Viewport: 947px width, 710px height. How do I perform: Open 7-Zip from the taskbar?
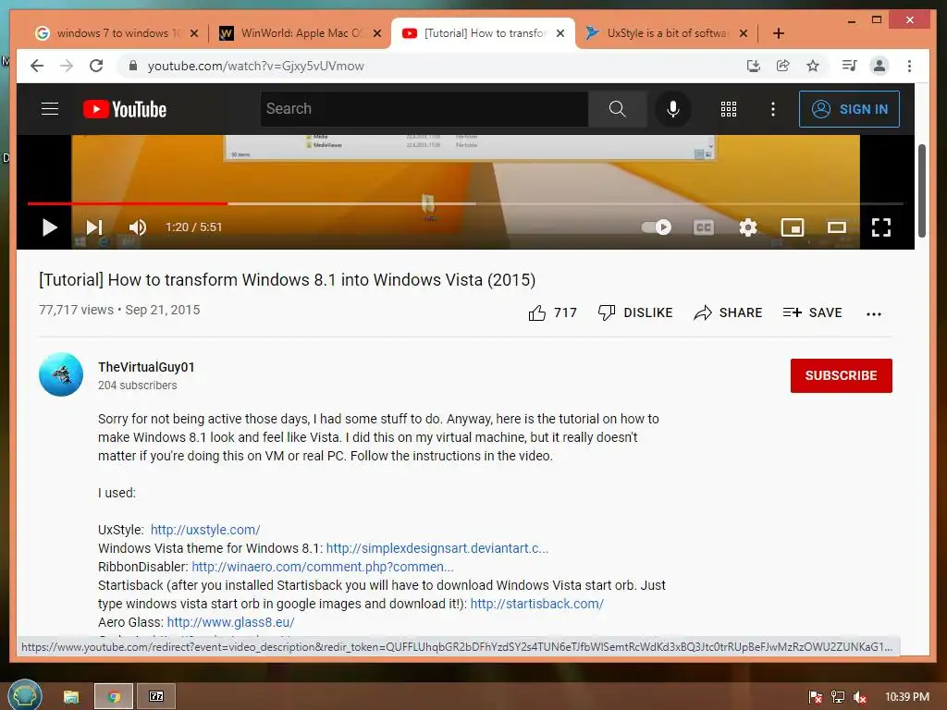click(x=155, y=696)
